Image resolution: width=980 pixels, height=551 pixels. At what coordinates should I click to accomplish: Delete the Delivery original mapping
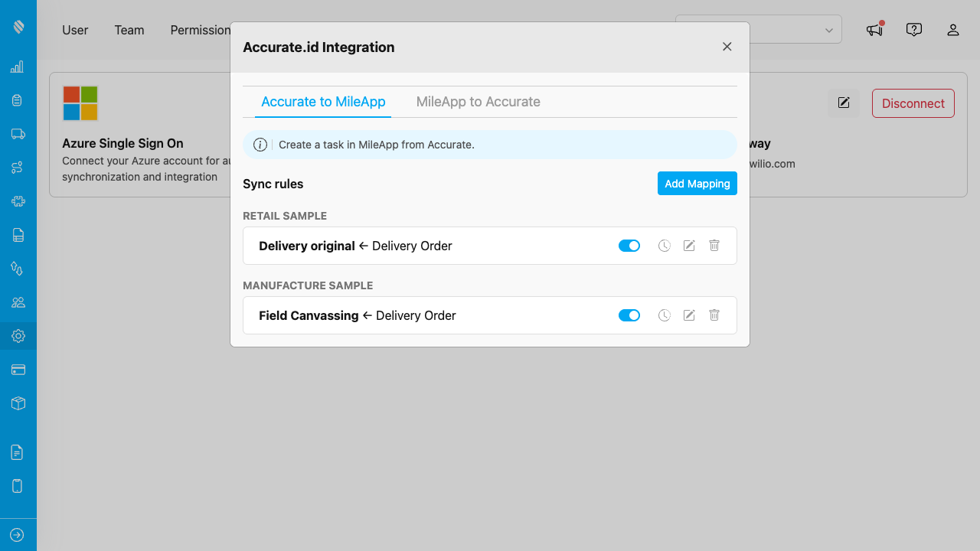click(x=714, y=246)
